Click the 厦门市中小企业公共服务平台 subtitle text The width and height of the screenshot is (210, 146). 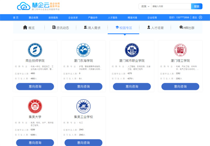point(46,9)
